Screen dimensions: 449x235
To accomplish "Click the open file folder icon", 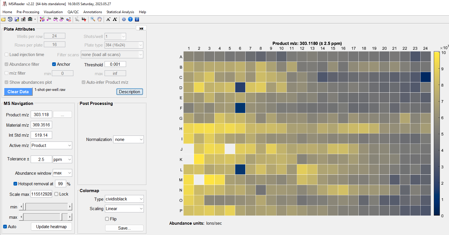I will 3,19.
